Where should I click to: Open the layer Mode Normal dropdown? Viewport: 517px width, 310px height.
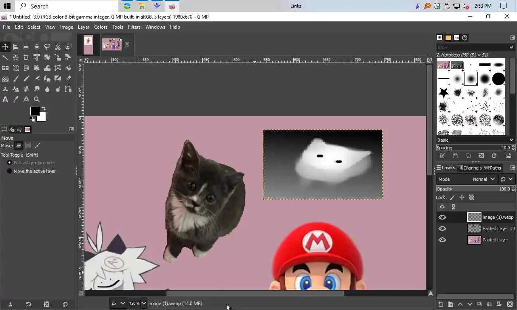467,179
